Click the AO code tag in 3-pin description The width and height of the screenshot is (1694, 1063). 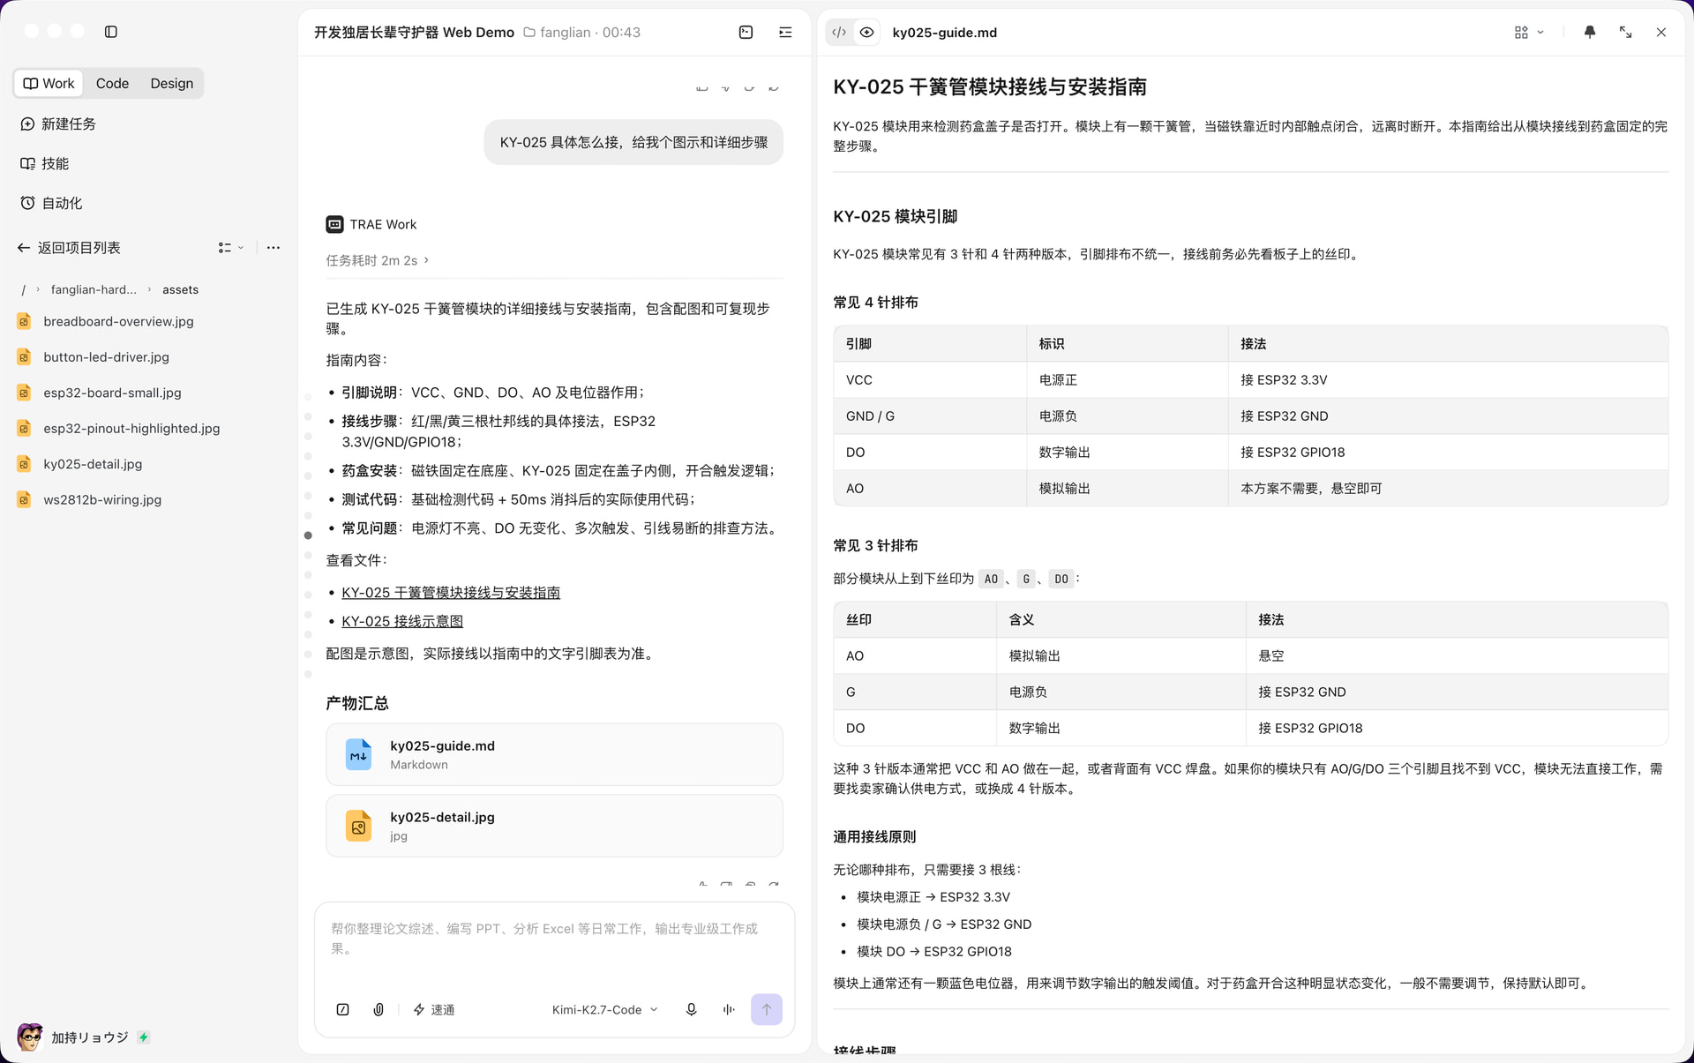(991, 580)
